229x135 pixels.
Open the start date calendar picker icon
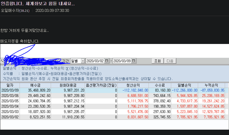(x=107, y=61)
